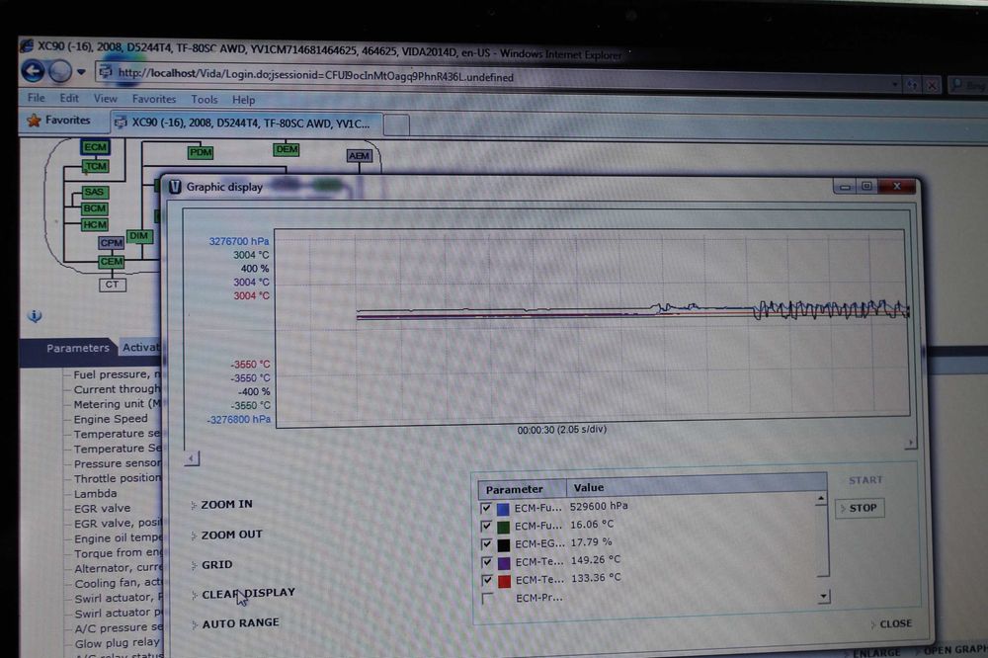This screenshot has height=658, width=988.
Task: Enable the unchecked ECM-Pr... checkbox
Action: pos(487,598)
